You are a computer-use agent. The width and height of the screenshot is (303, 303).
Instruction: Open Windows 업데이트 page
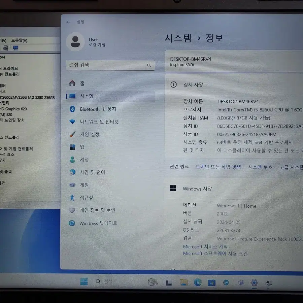click(110, 223)
